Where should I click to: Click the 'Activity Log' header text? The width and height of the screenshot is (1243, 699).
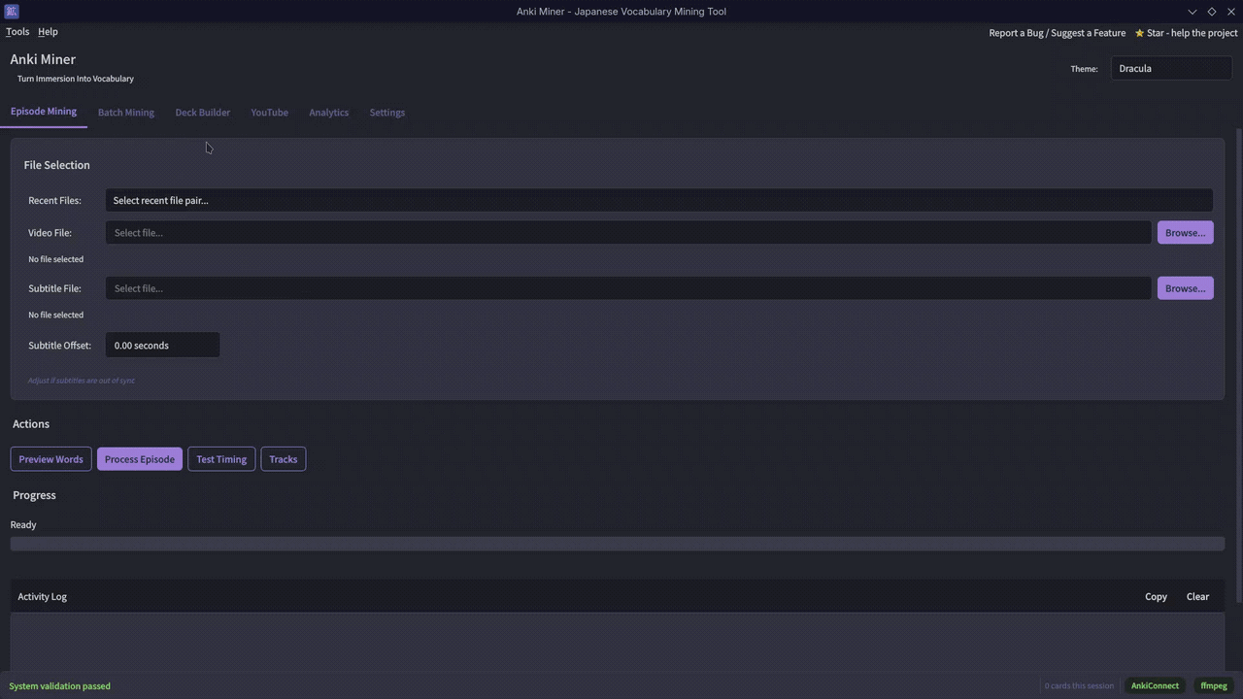click(x=42, y=597)
